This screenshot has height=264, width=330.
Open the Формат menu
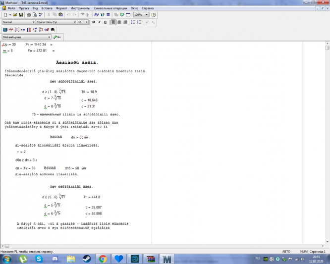point(61,8)
